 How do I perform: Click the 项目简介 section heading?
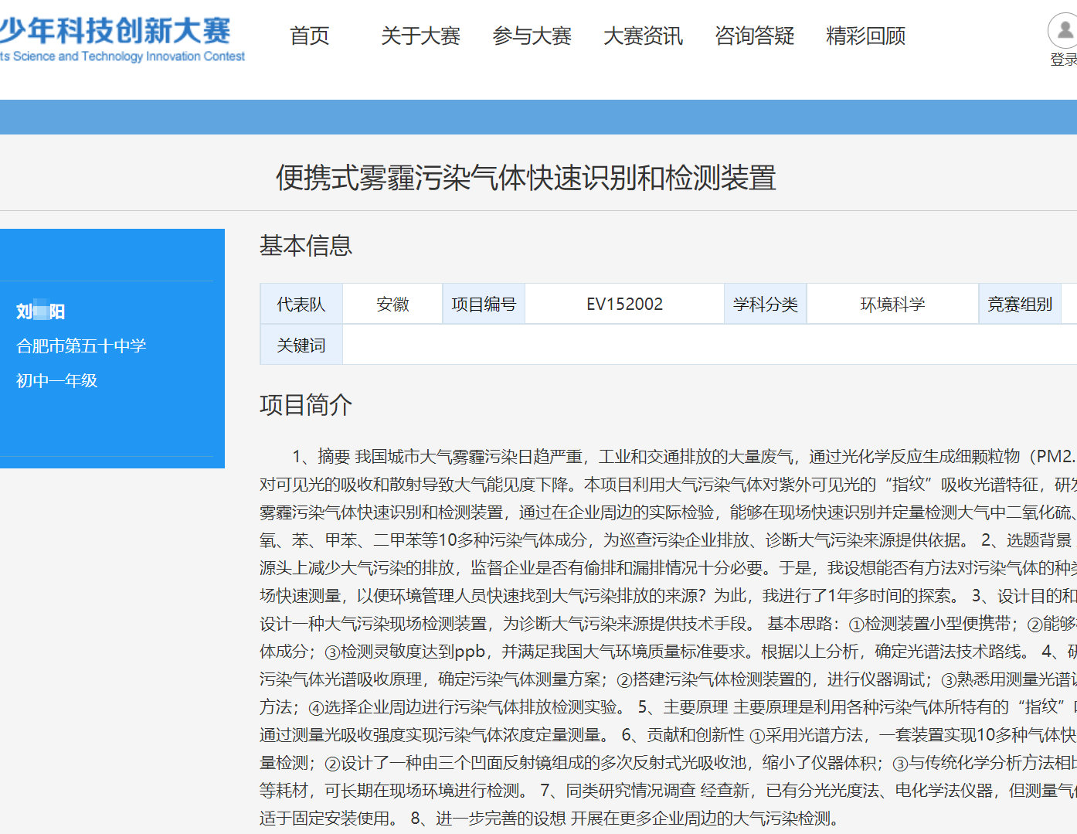click(x=305, y=405)
